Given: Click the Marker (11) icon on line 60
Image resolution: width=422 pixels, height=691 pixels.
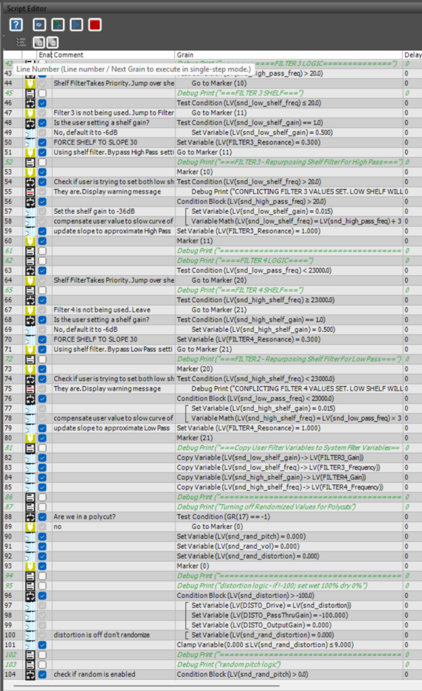Looking at the screenshot, I should pyautogui.click(x=30, y=241).
